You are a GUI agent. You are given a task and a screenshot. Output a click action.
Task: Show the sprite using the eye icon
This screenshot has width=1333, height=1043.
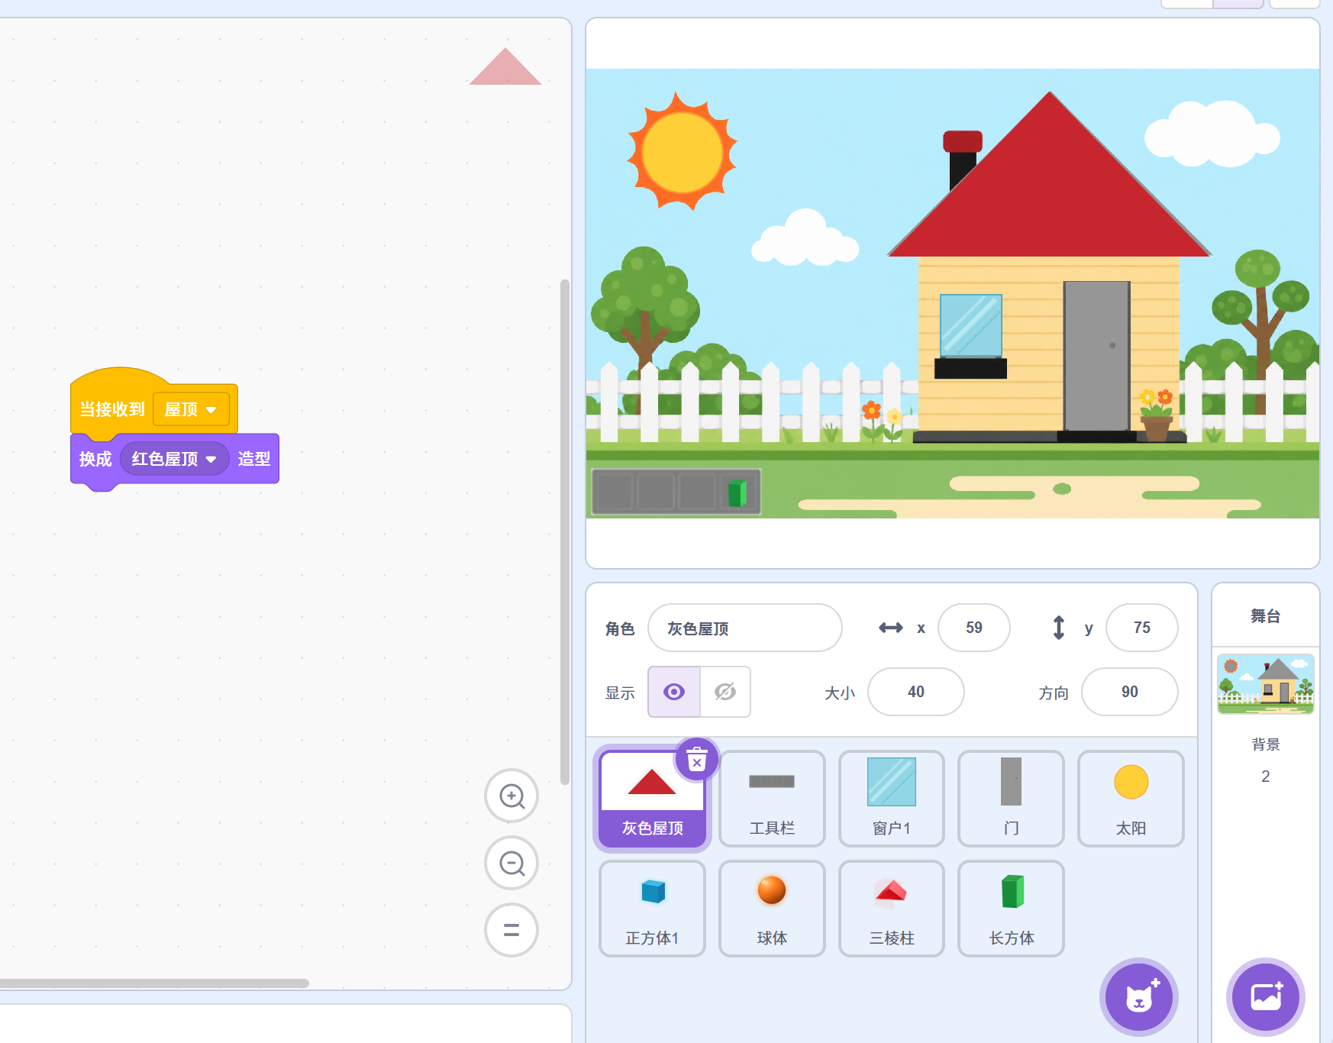click(674, 692)
